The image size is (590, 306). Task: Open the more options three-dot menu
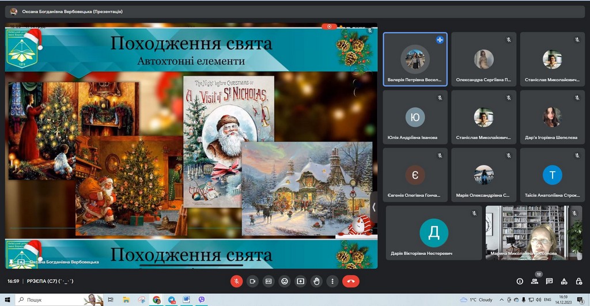(332, 281)
